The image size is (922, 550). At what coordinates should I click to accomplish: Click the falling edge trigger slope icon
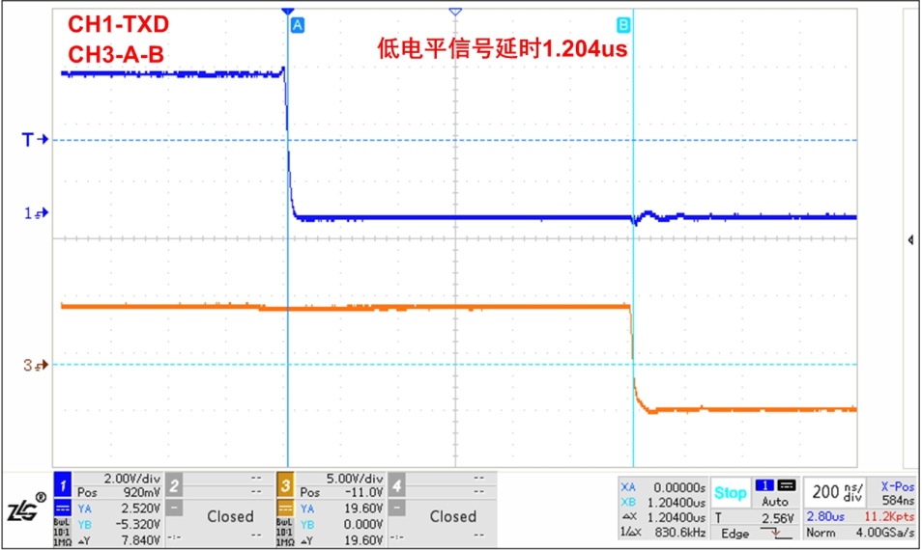point(776,533)
